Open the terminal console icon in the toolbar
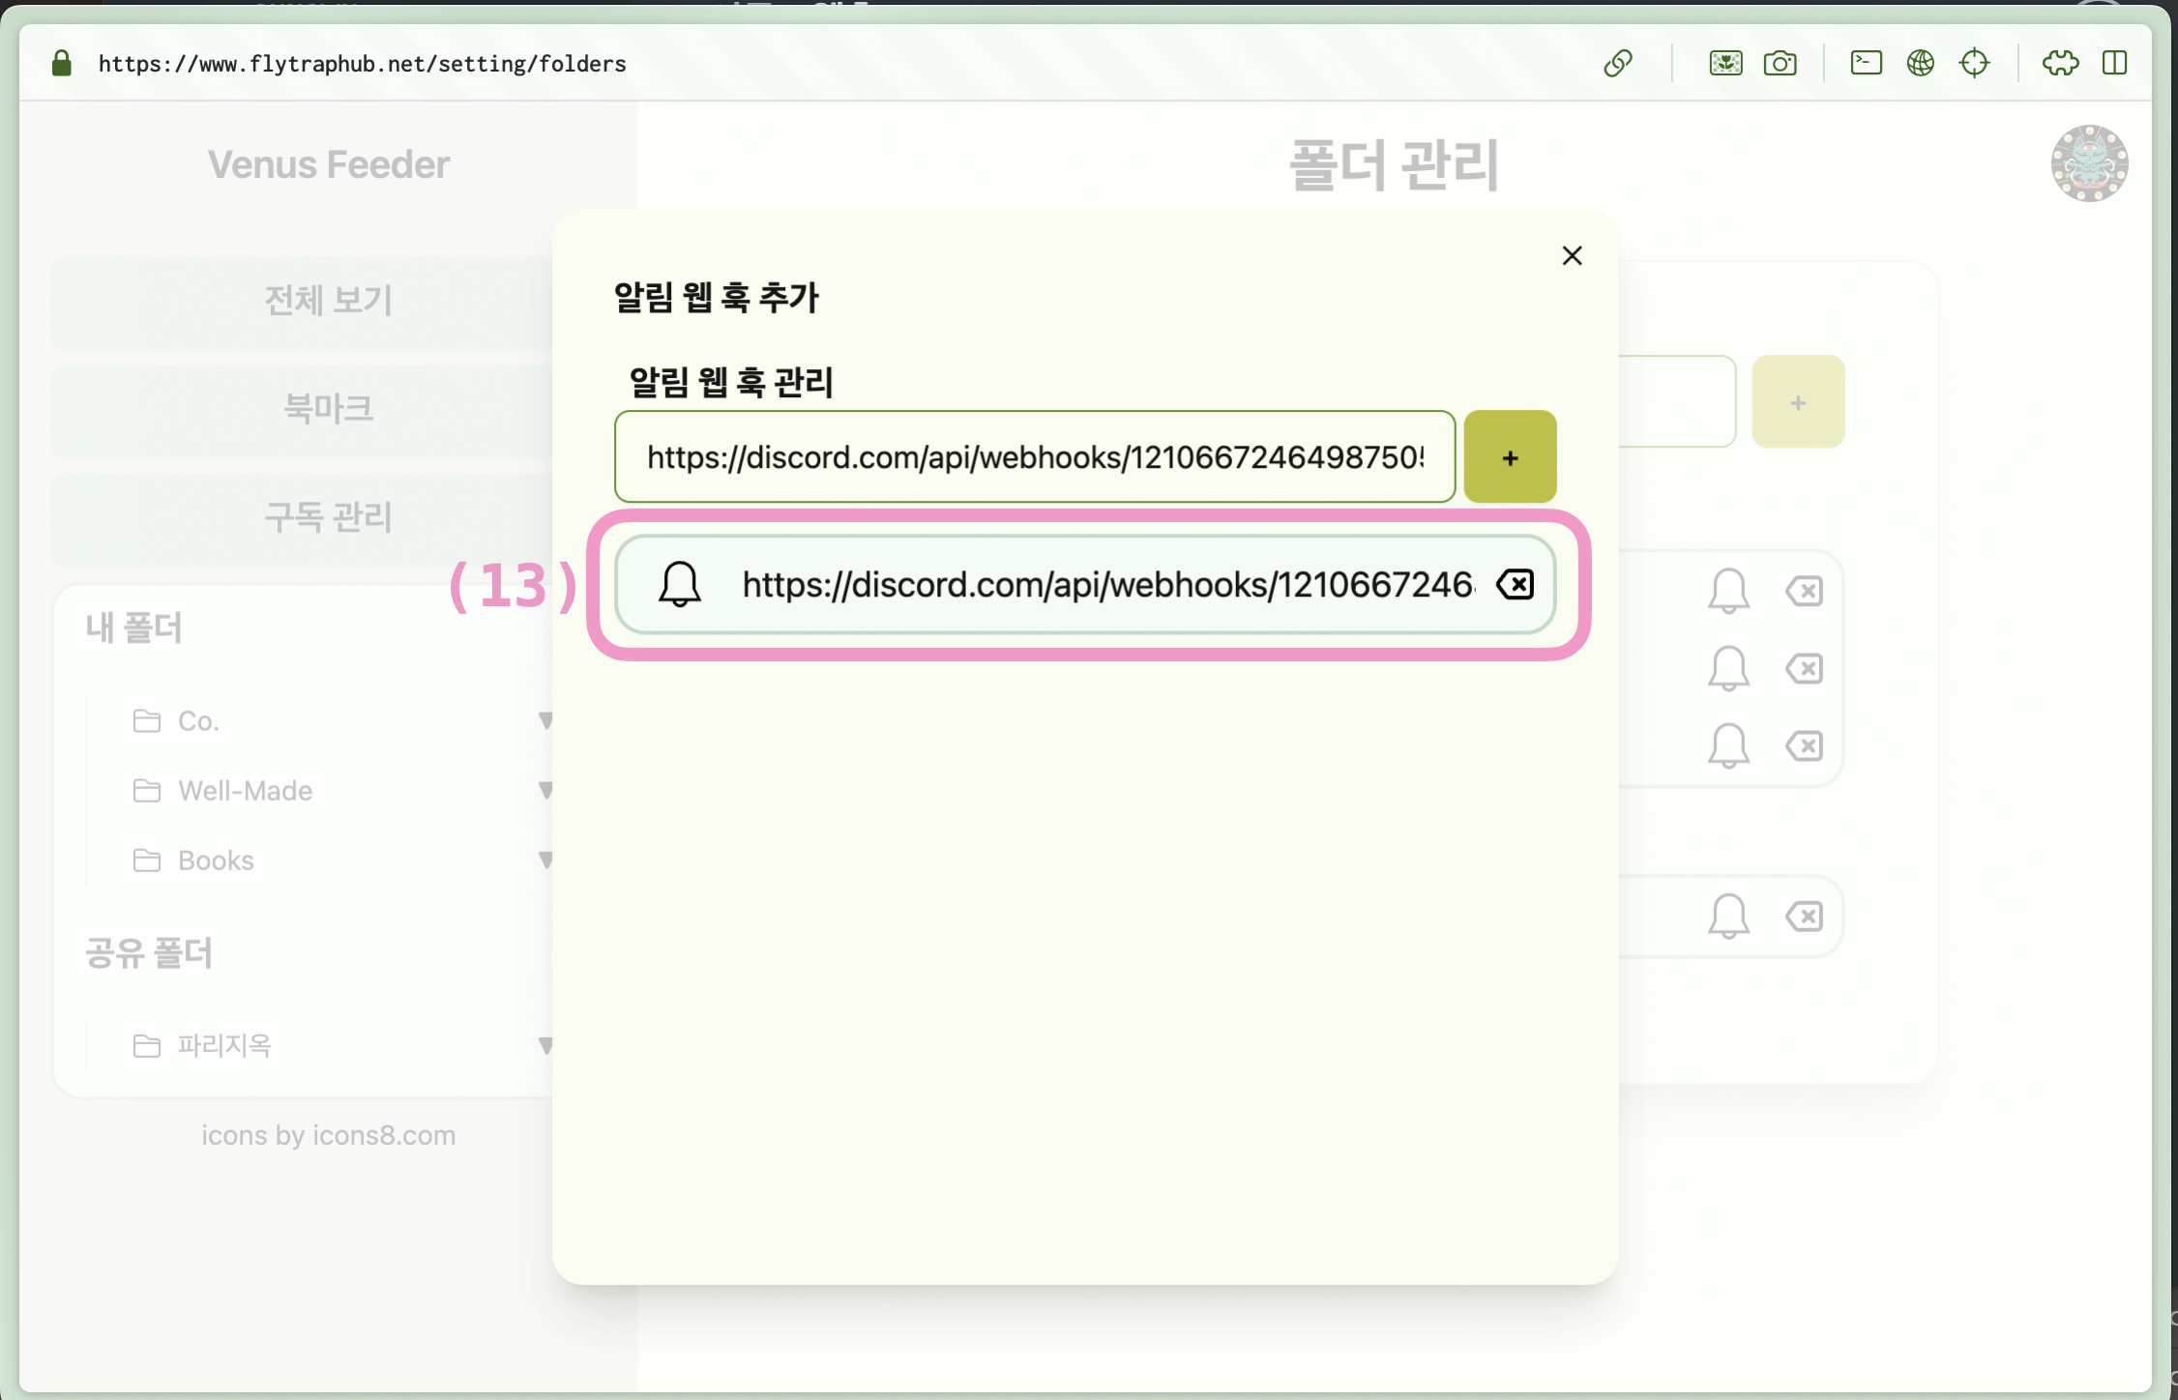Image resolution: width=2178 pixels, height=1400 pixels. (x=1866, y=64)
